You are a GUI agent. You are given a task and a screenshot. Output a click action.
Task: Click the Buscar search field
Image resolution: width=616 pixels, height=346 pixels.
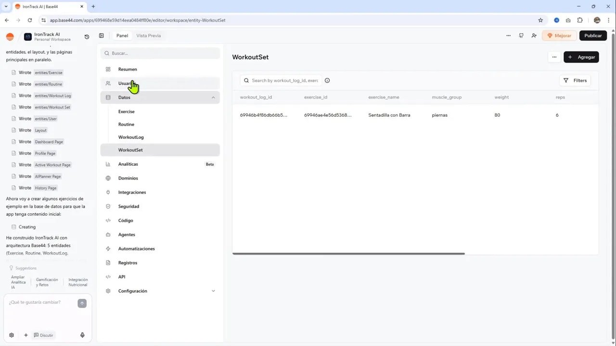pyautogui.click(x=160, y=53)
